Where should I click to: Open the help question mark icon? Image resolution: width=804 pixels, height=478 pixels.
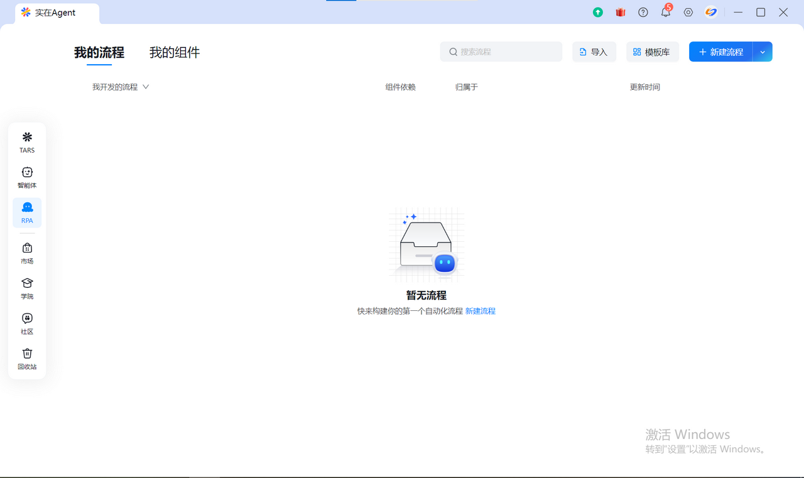[643, 12]
